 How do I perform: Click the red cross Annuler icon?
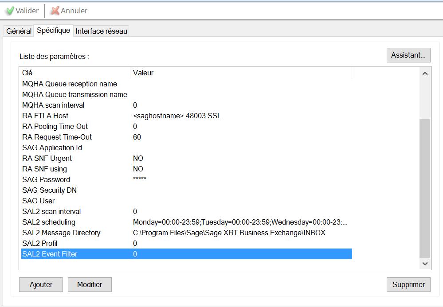[x=55, y=11]
